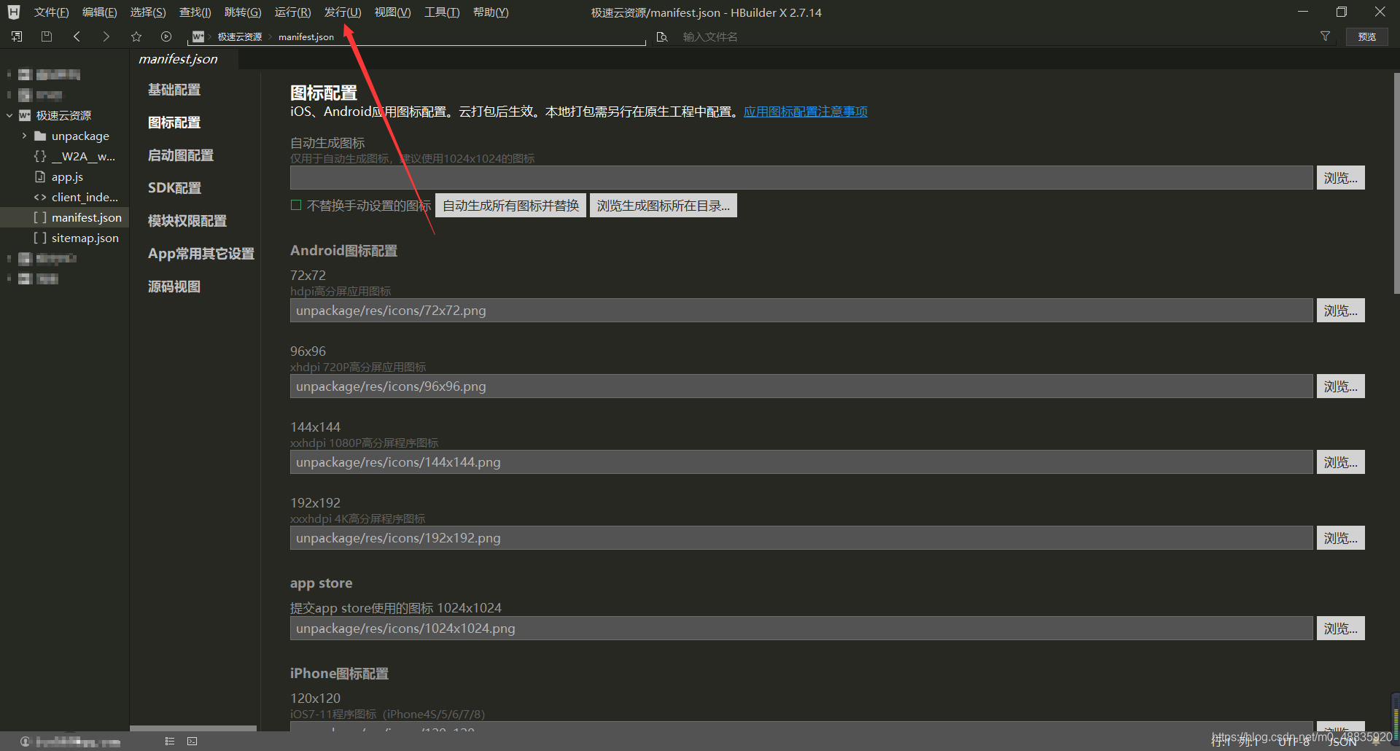Click the file search icon beside filename box
The height and width of the screenshot is (751, 1400).
(662, 36)
